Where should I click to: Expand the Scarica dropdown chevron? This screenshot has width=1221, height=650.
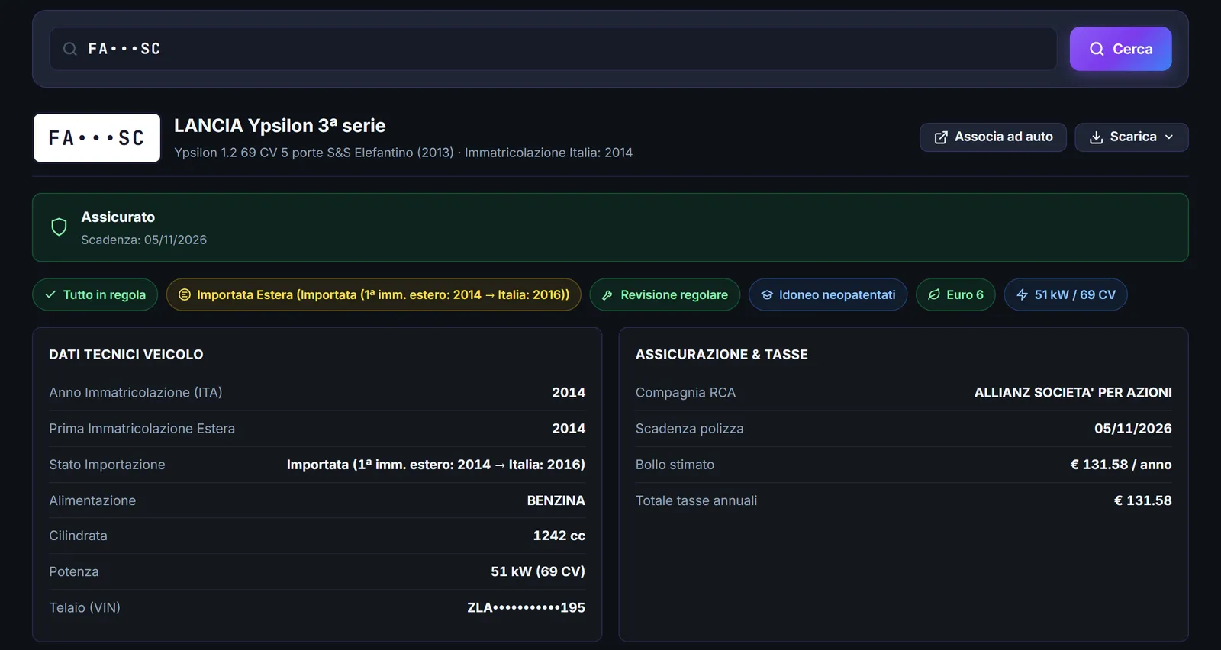[x=1168, y=137]
